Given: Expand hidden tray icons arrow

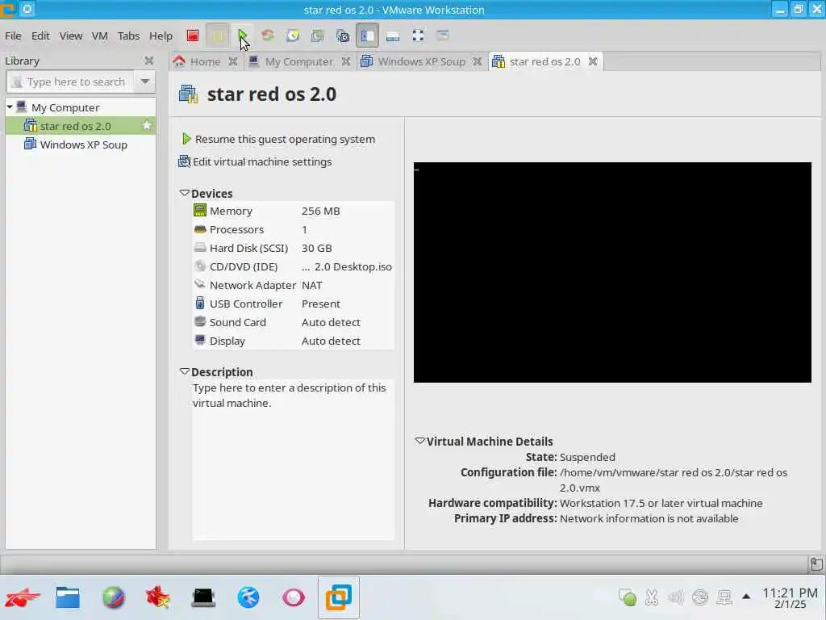Looking at the screenshot, I should click(x=746, y=597).
